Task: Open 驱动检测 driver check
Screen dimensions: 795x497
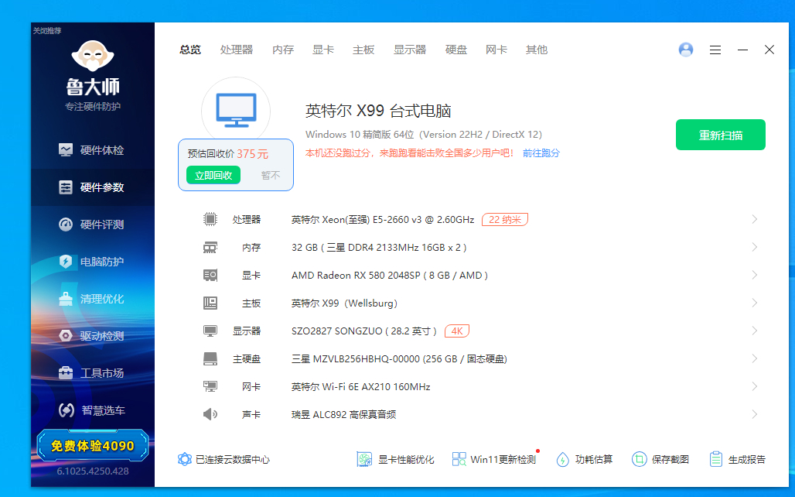Action: pyautogui.click(x=93, y=335)
